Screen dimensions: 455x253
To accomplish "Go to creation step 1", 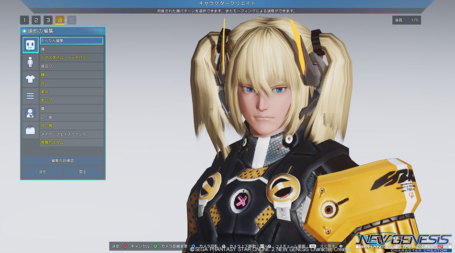I will click(24, 20).
